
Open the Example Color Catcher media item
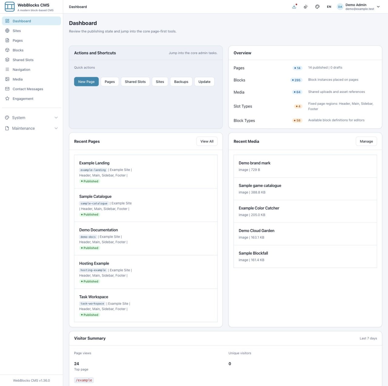tap(305, 211)
